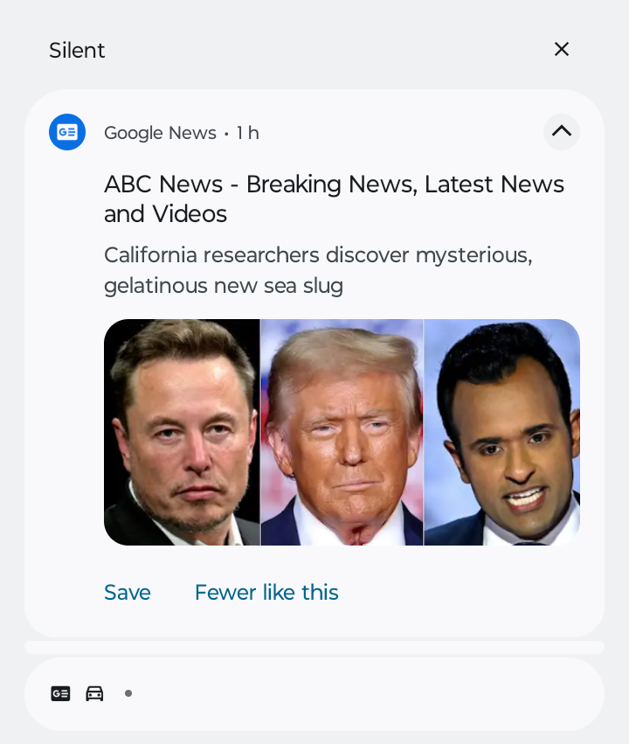Save the article
Image resolution: width=629 pixels, height=744 pixels.
(127, 592)
